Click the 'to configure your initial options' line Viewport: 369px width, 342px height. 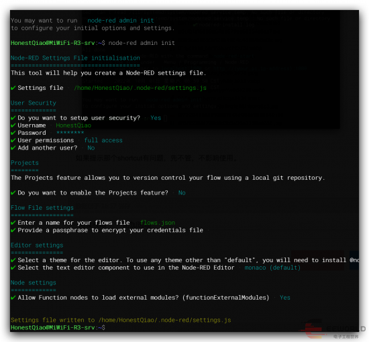[93, 28]
